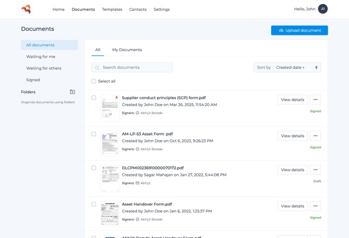Click the magnifier icon in search box
The width and height of the screenshot is (349, 238).
[97, 68]
